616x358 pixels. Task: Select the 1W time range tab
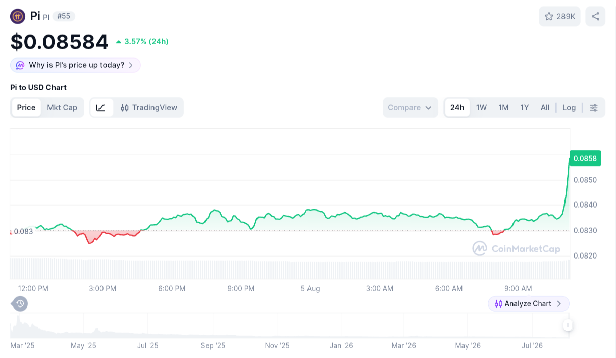point(481,108)
